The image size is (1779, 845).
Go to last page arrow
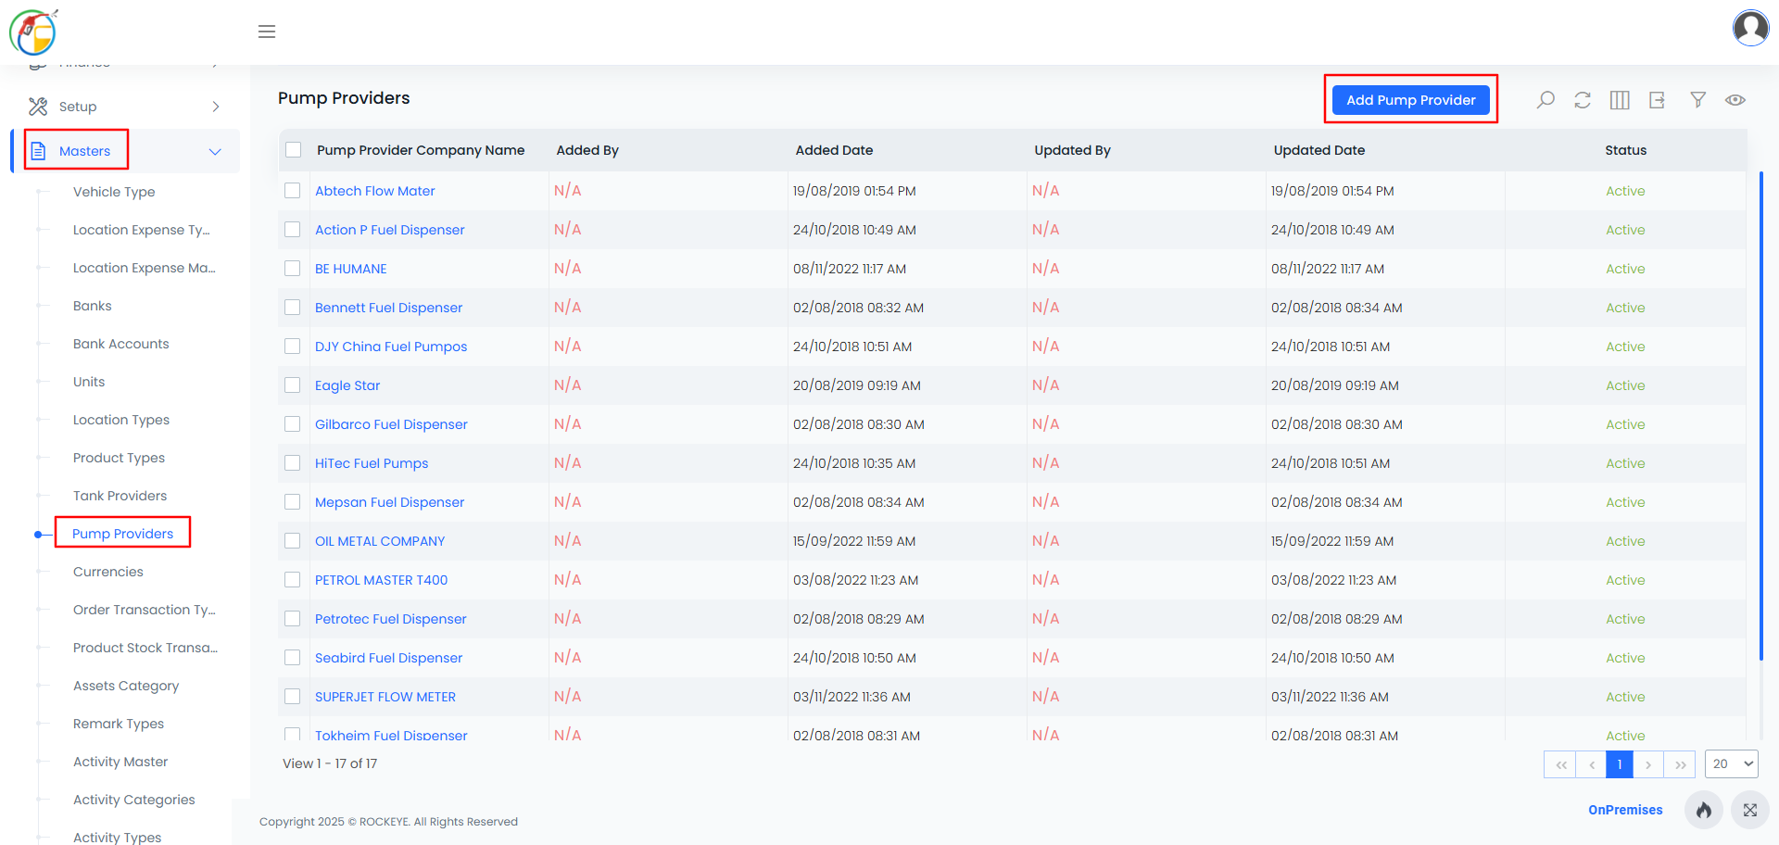(1680, 764)
